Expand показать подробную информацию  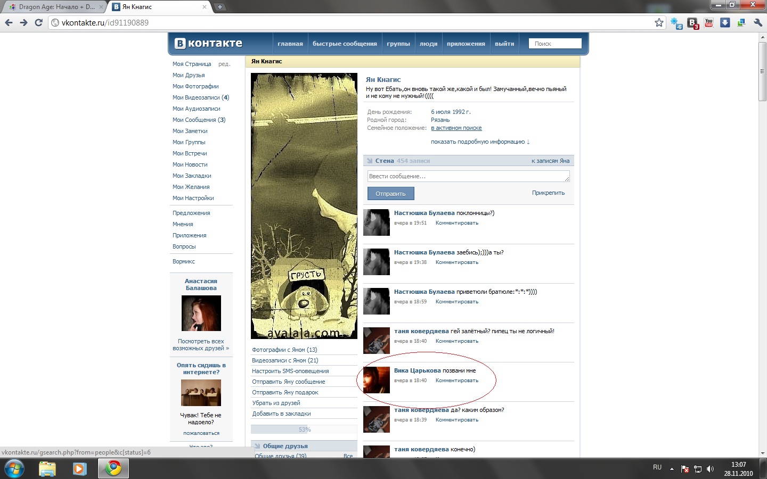click(480, 142)
